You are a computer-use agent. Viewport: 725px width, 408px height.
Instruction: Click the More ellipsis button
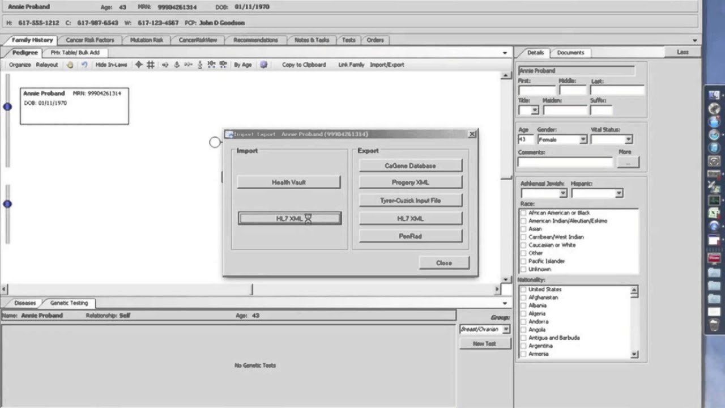click(x=628, y=163)
